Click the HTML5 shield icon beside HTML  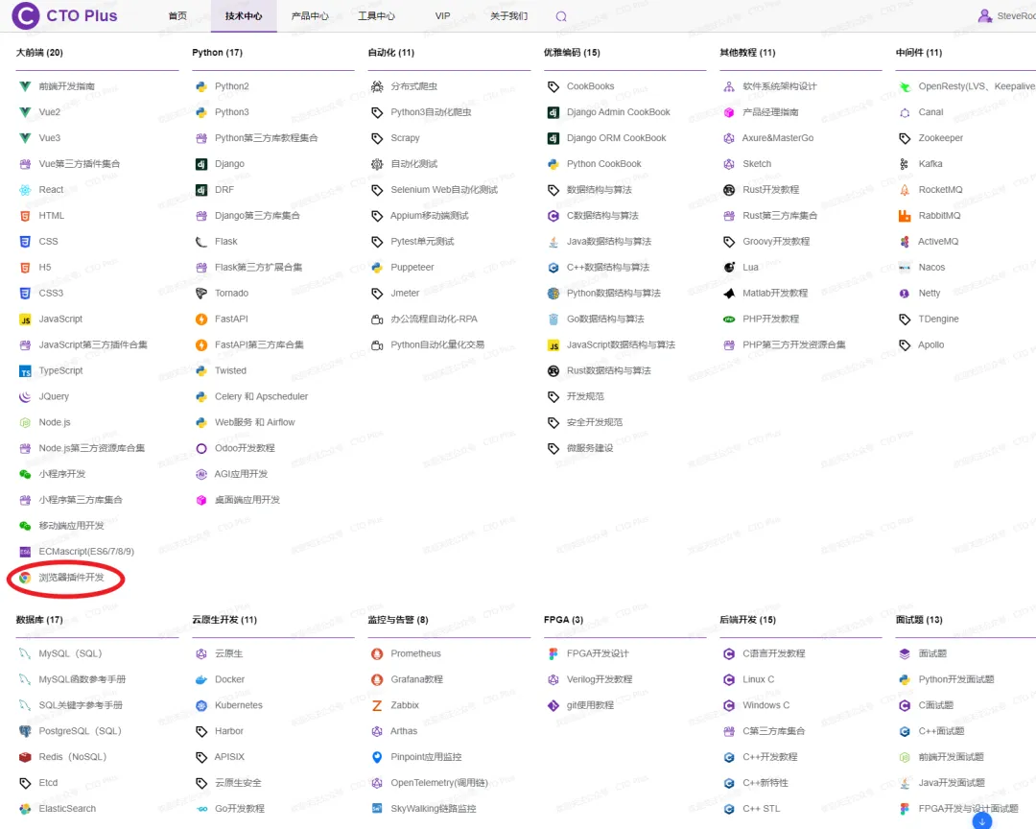click(x=25, y=216)
